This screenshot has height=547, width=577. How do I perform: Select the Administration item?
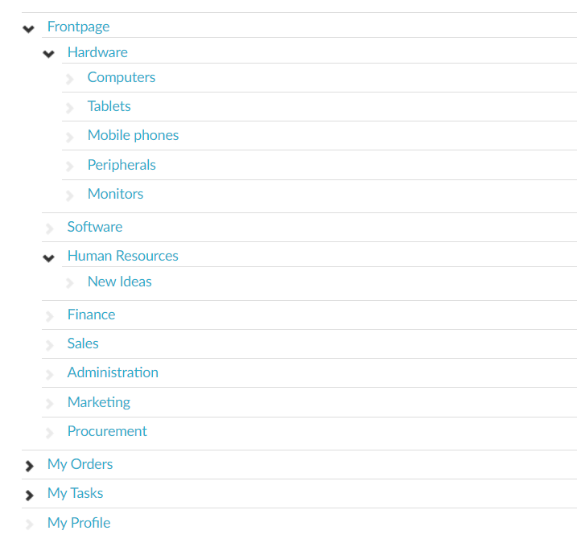(113, 372)
